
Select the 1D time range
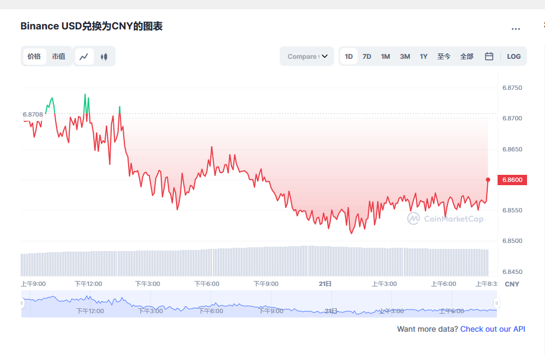(349, 56)
